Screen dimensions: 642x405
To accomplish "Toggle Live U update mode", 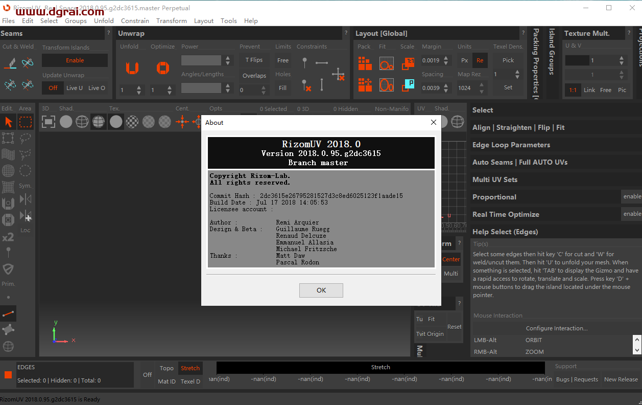I will pos(75,88).
